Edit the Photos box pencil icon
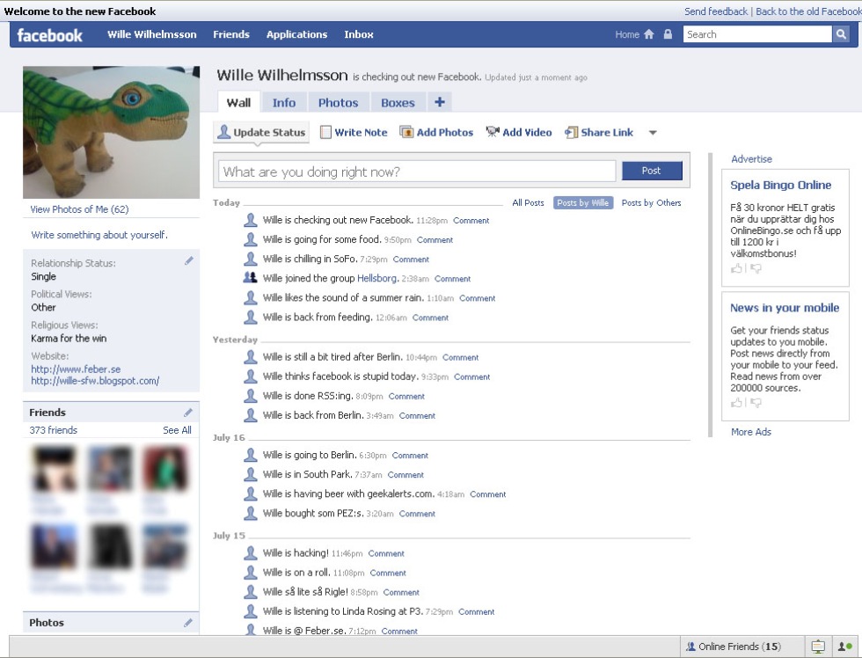The width and height of the screenshot is (862, 658). point(188,622)
